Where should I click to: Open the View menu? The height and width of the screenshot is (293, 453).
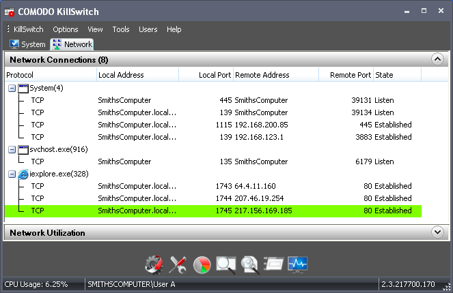(x=95, y=29)
